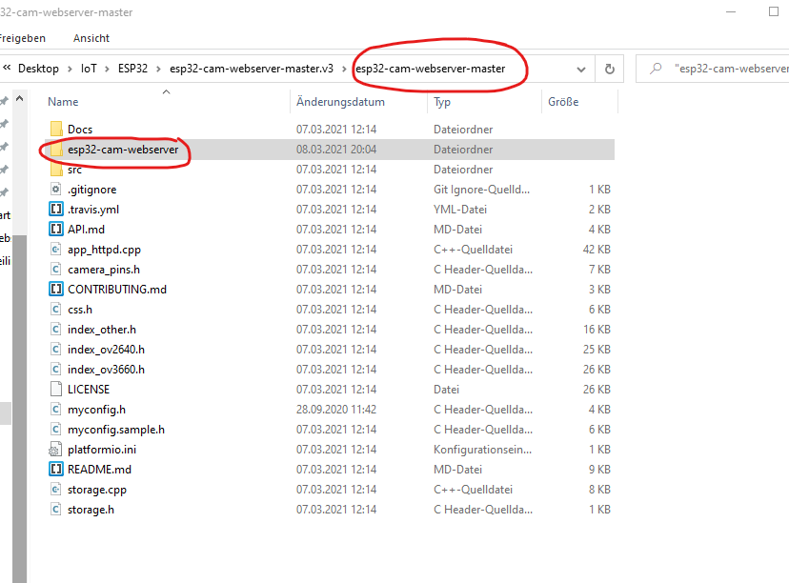Click the 42 KB size cell

(597, 250)
